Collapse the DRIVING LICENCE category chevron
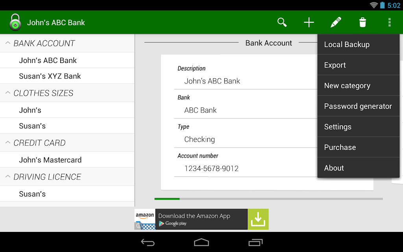 [x=8, y=176]
